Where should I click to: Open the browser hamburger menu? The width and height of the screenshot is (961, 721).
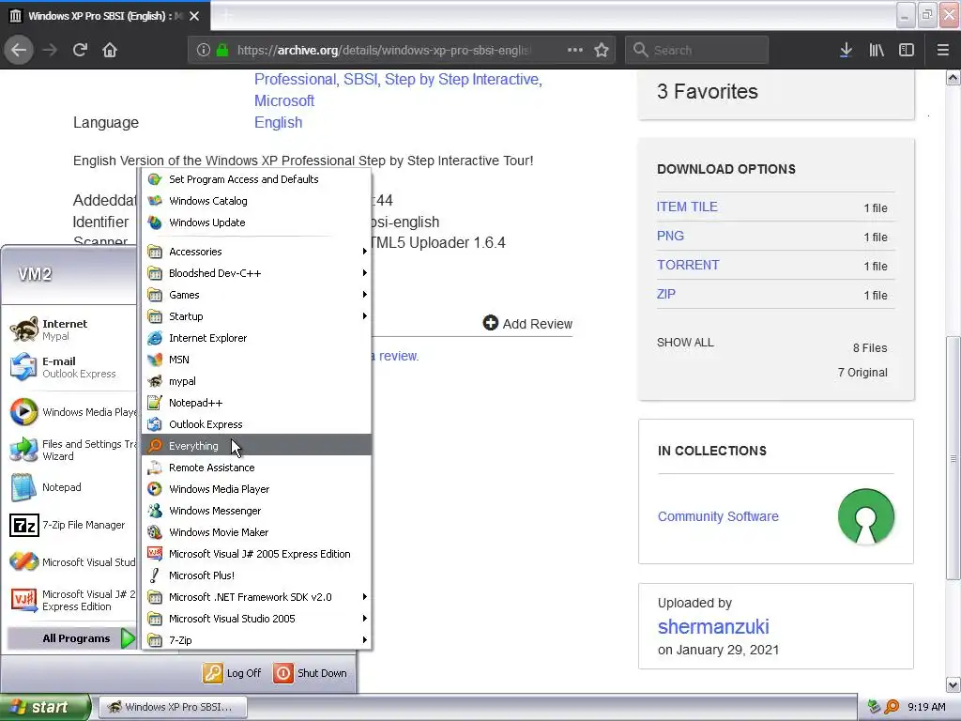(942, 50)
